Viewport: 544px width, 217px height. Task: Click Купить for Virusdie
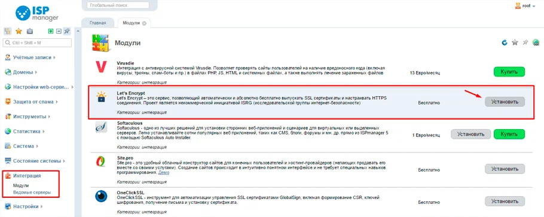click(x=509, y=72)
